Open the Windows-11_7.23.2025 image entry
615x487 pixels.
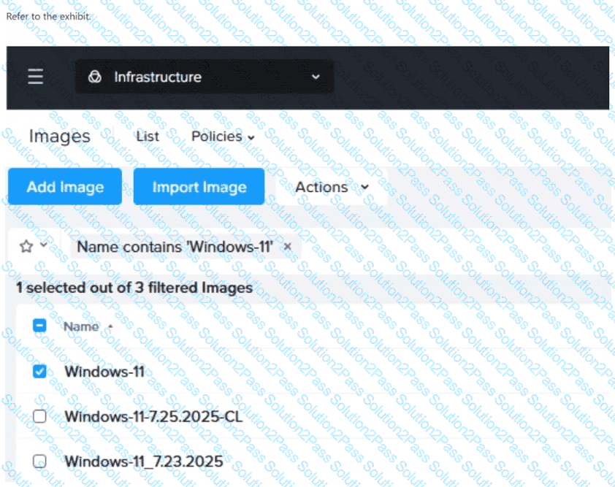pyautogui.click(x=143, y=461)
